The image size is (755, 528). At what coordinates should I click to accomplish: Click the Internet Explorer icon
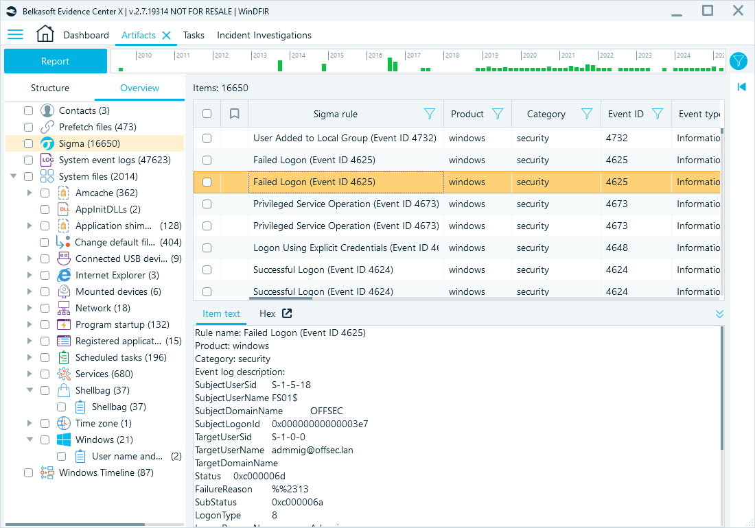point(64,275)
